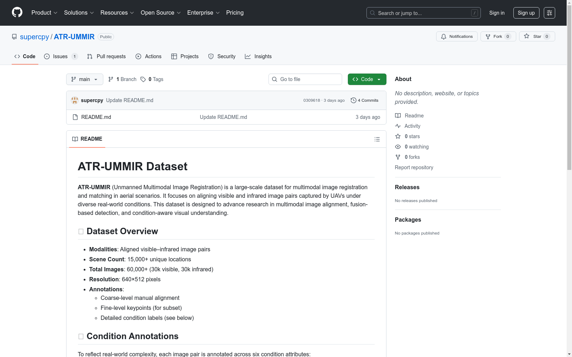Expand the Product navigation menu
The height and width of the screenshot is (357, 572).
[x=44, y=12]
